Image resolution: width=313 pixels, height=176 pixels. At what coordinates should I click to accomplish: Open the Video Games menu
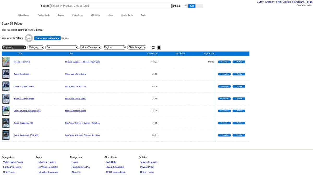coord(23,15)
